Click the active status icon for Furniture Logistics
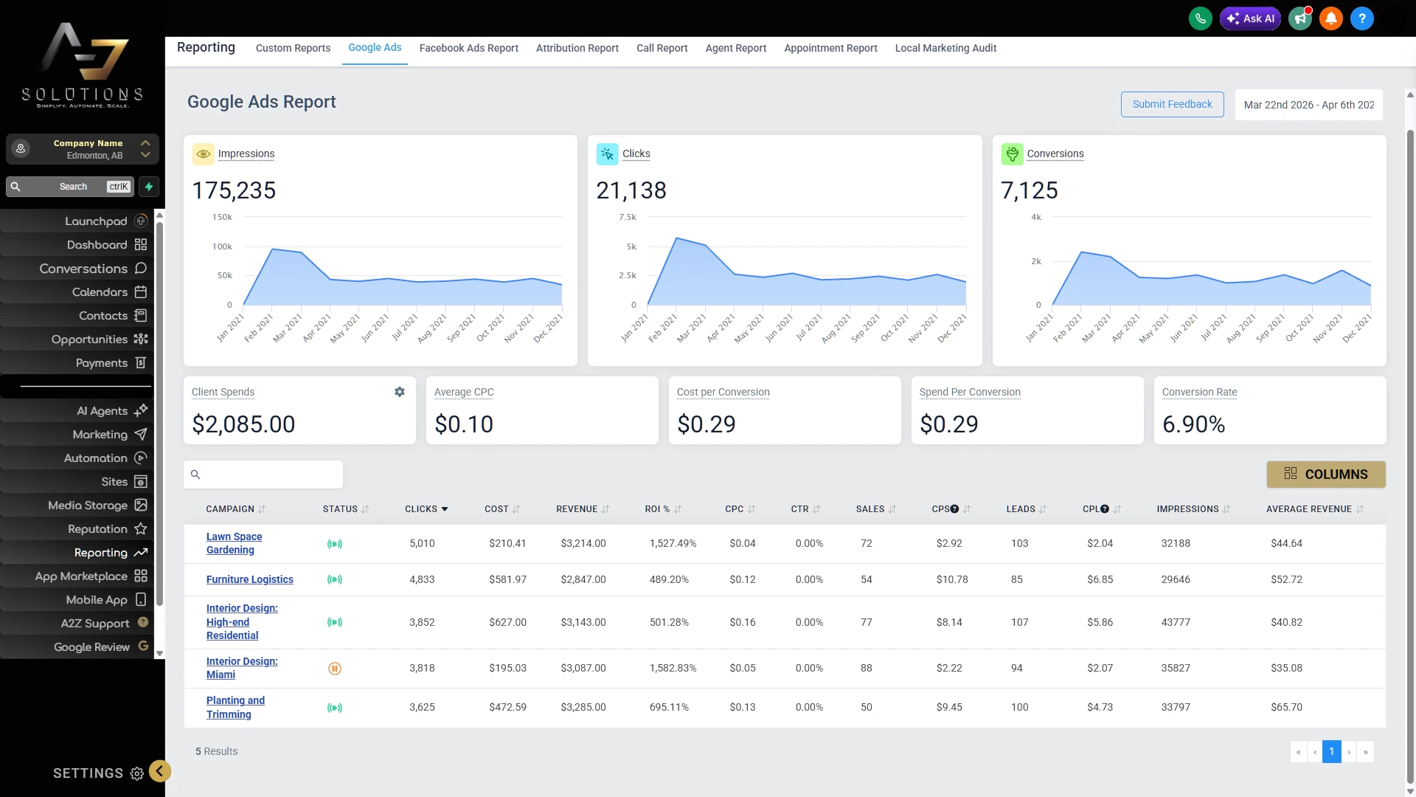 [x=334, y=580]
